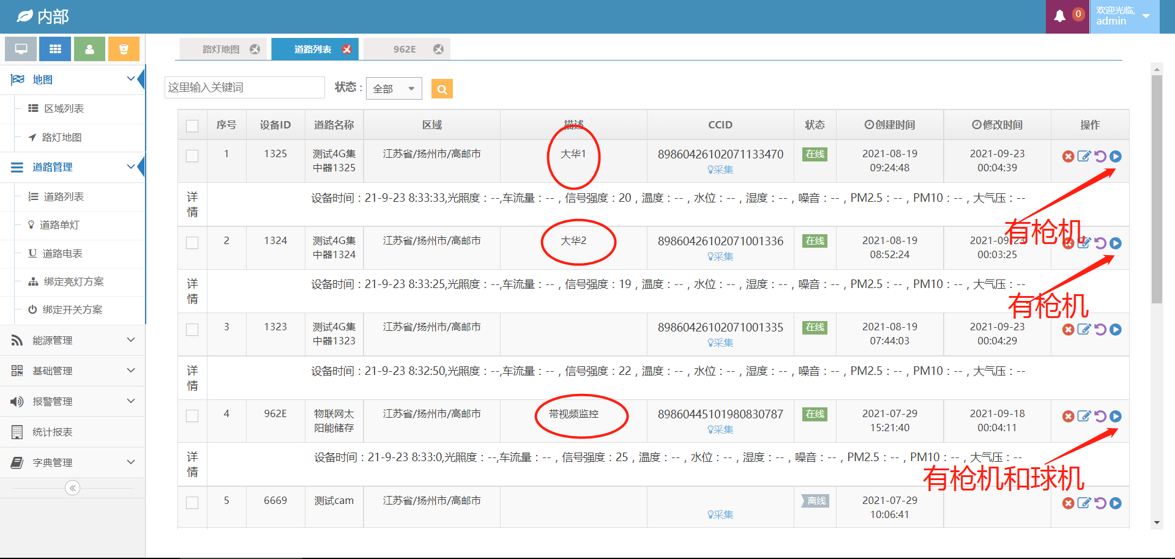
Task: Click 采集 link for device 6669
Action: click(x=720, y=515)
